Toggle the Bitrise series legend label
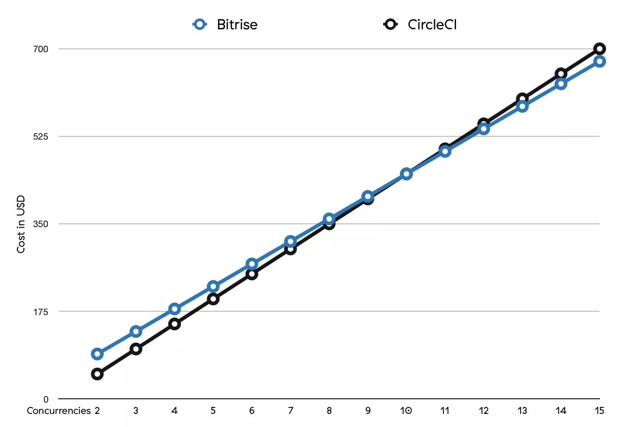The height and width of the screenshot is (427, 625). point(237,24)
